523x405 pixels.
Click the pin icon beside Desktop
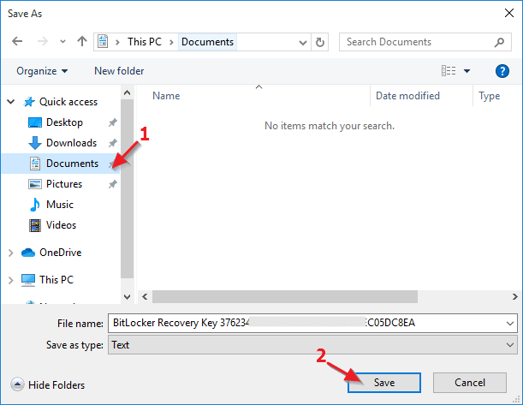pos(113,122)
